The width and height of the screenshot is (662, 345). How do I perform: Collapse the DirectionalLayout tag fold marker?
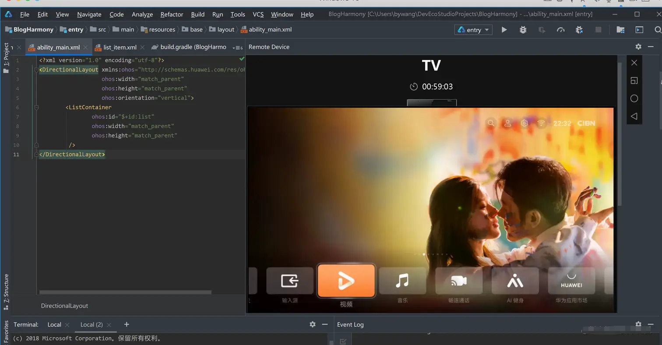37,70
